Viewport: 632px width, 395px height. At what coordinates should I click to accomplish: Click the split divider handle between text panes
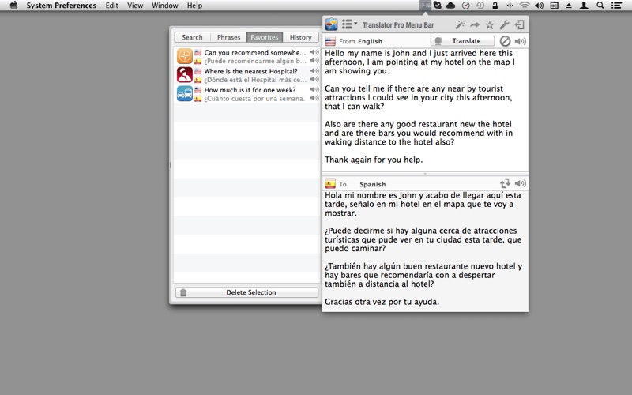point(425,174)
